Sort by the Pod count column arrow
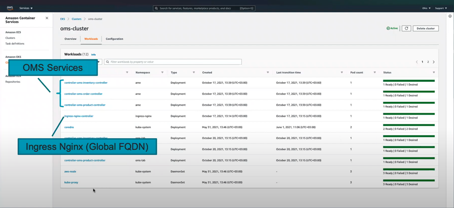Screen dimensions: 454x208 coord(375,73)
